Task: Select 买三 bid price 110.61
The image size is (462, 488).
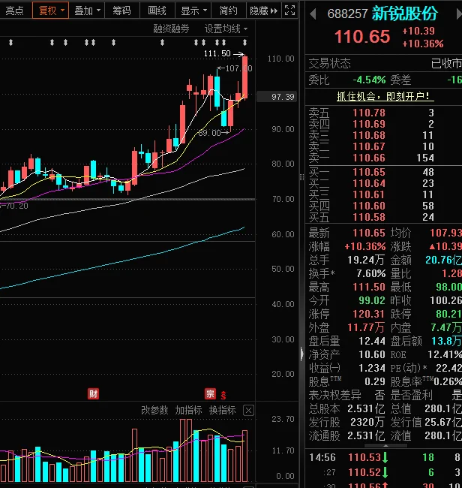Action: pyautogui.click(x=369, y=194)
